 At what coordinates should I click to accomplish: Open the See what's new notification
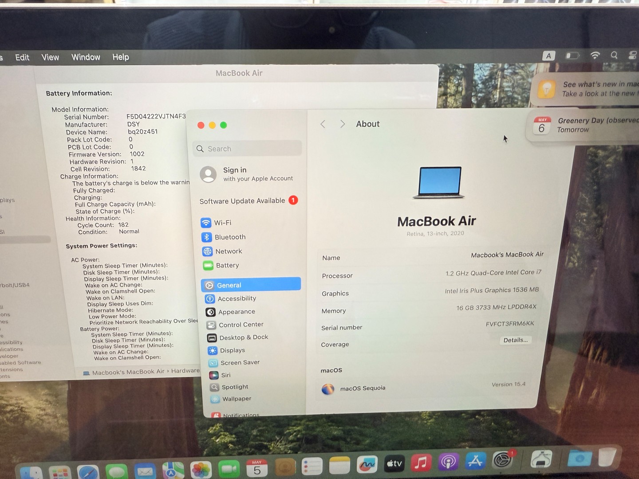click(586, 89)
